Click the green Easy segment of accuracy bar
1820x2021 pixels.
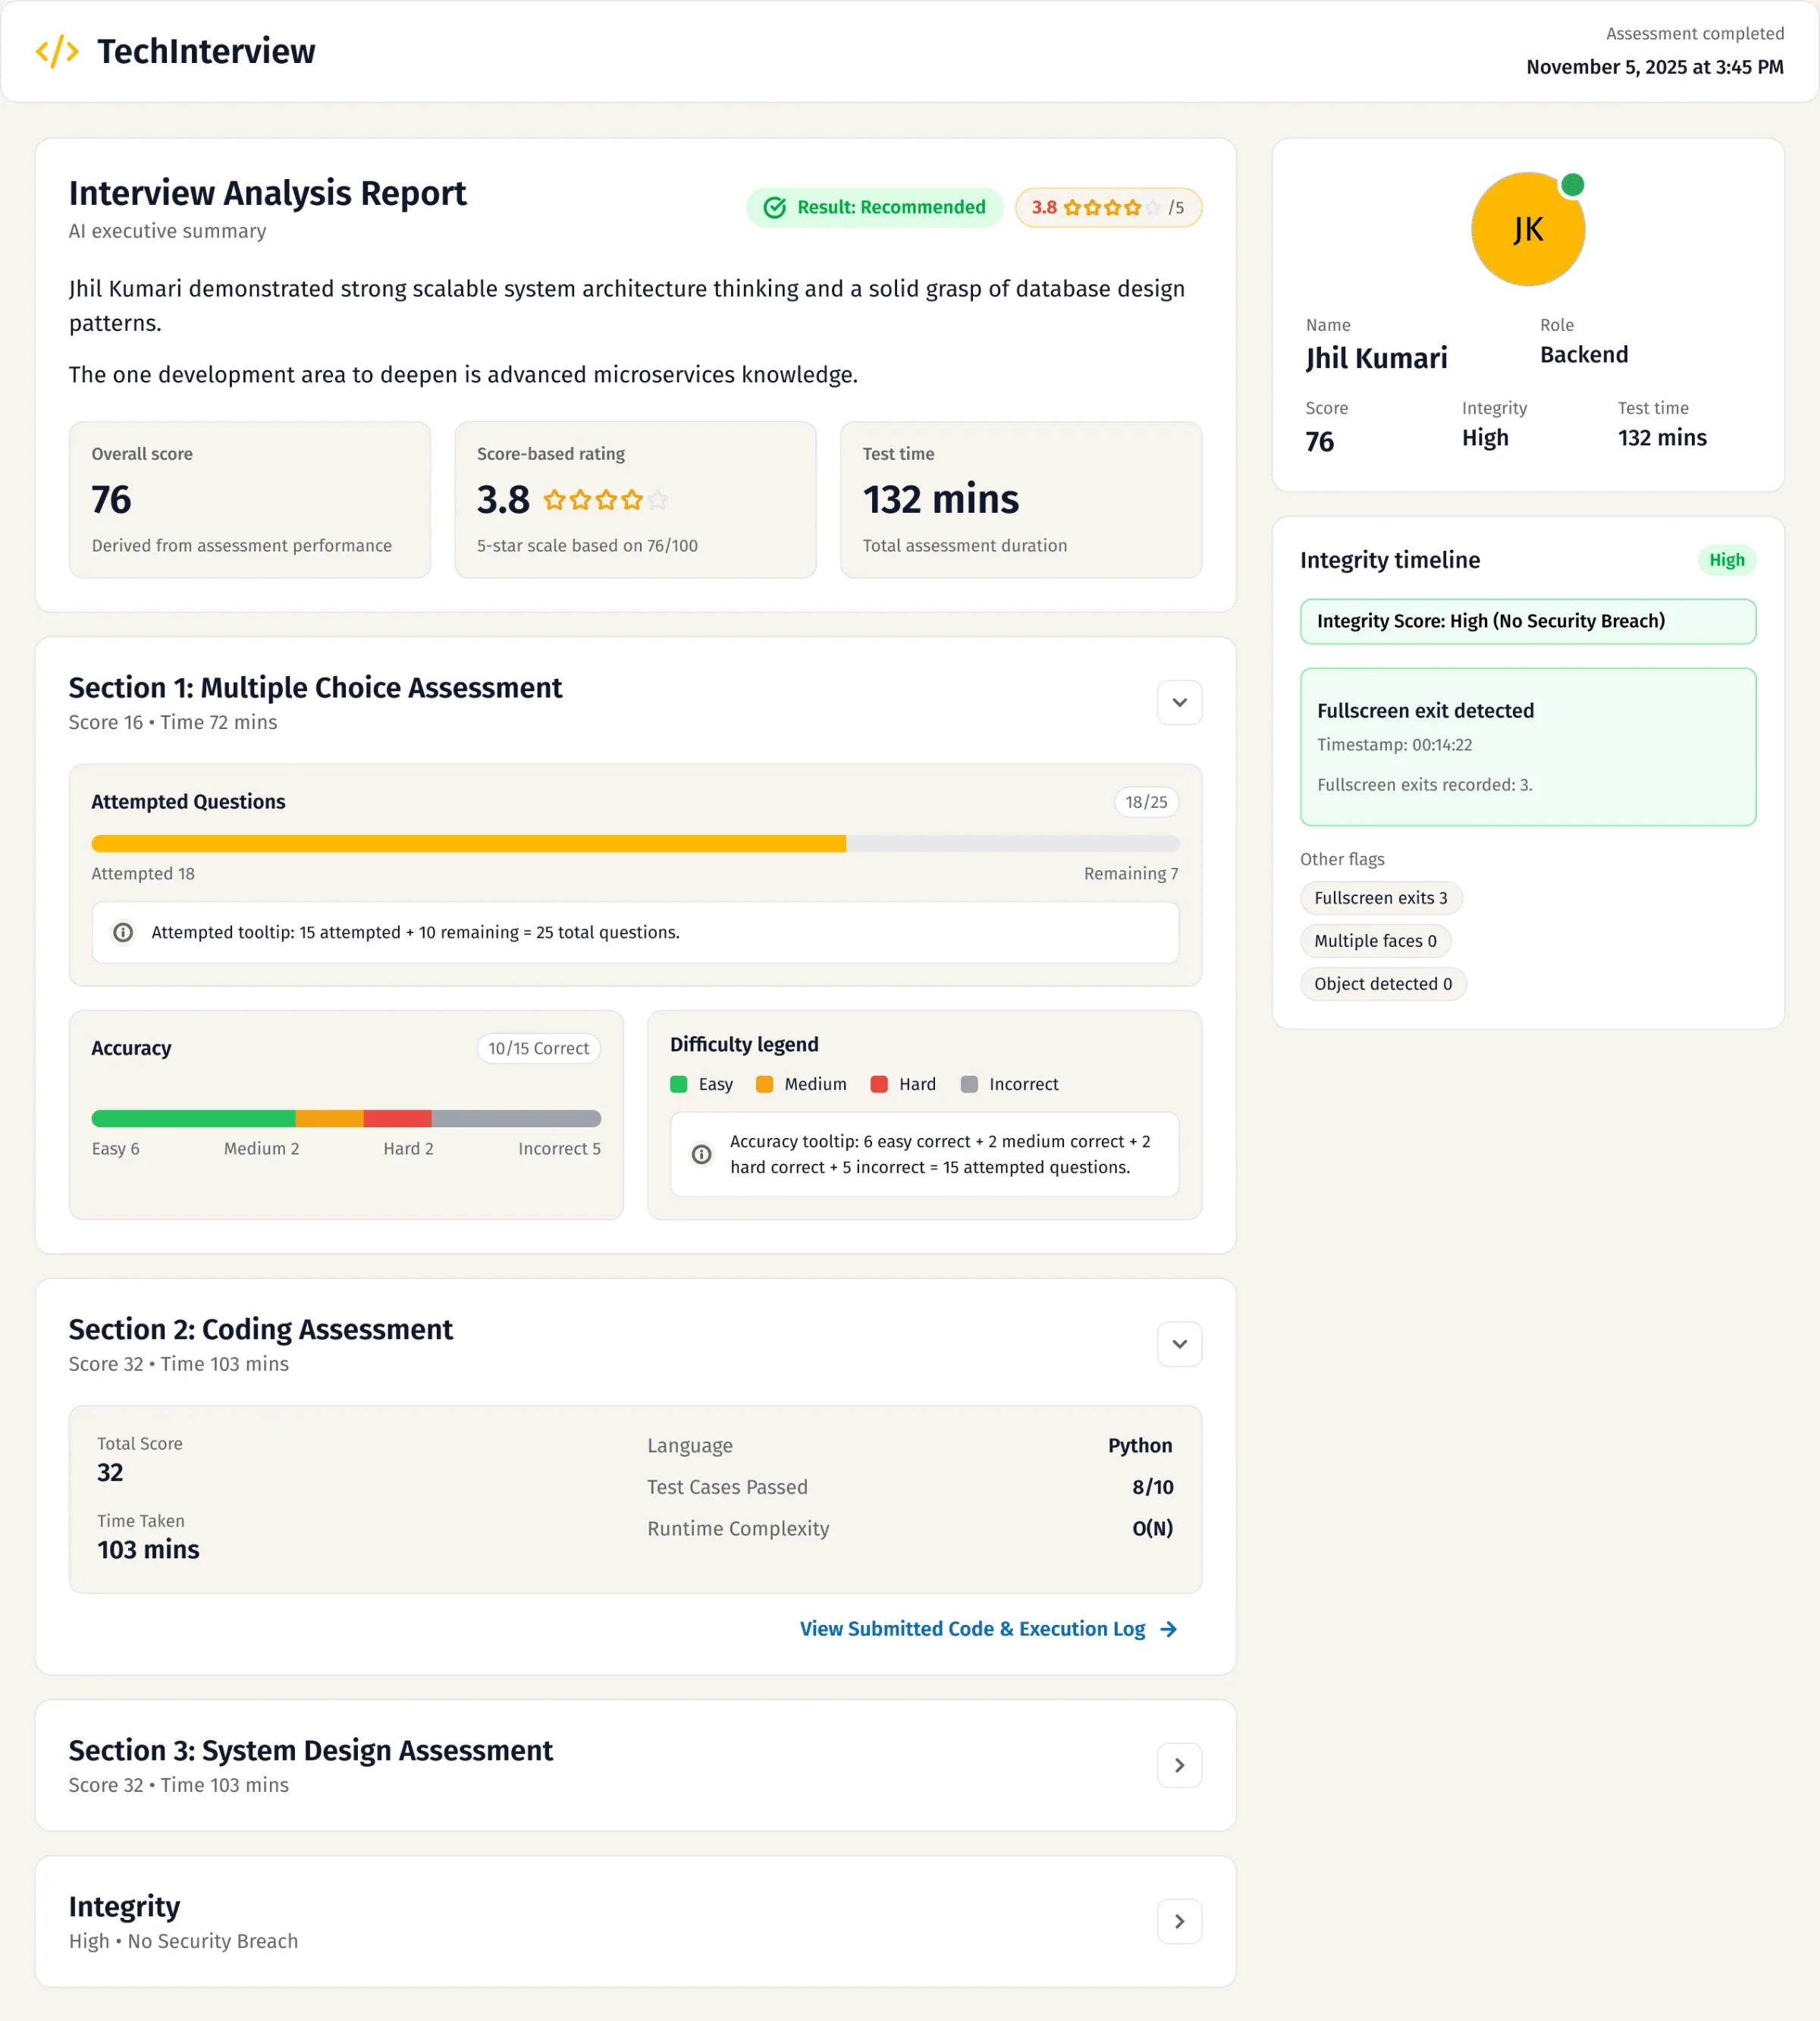pyautogui.click(x=193, y=1118)
